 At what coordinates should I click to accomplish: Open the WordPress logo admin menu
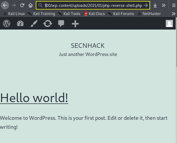pyautogui.click(x=7, y=23)
